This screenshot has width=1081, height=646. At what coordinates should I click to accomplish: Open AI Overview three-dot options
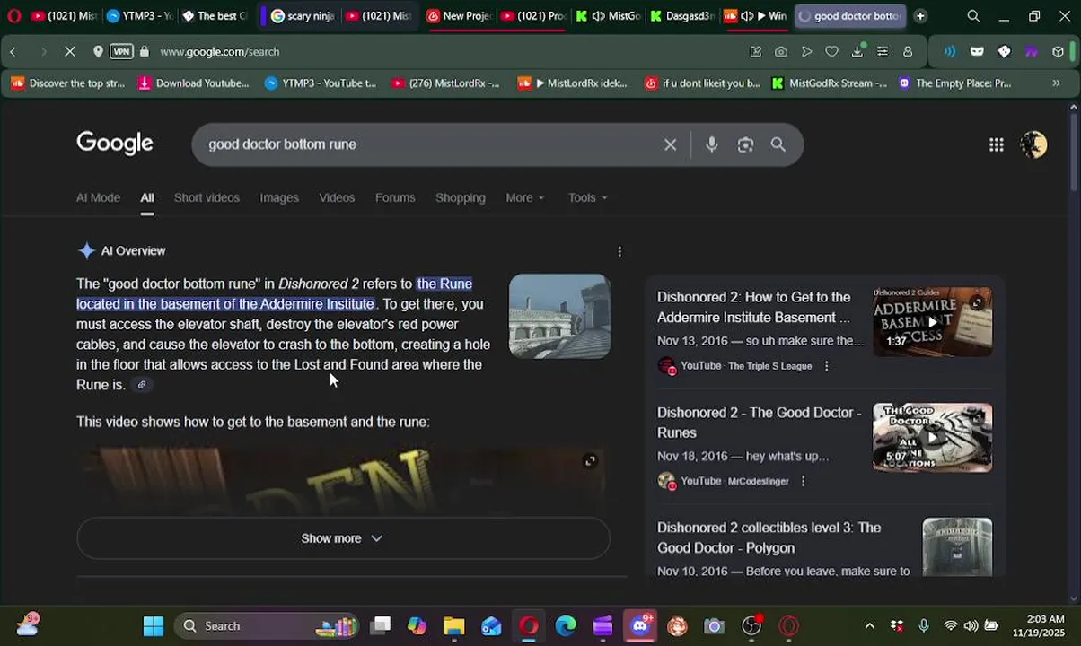click(x=619, y=251)
